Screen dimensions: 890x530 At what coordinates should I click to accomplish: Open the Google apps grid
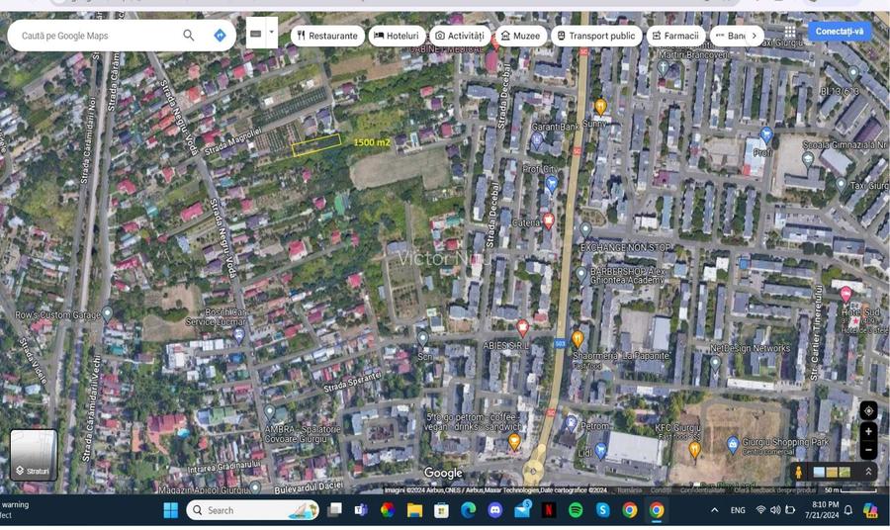[x=790, y=32]
